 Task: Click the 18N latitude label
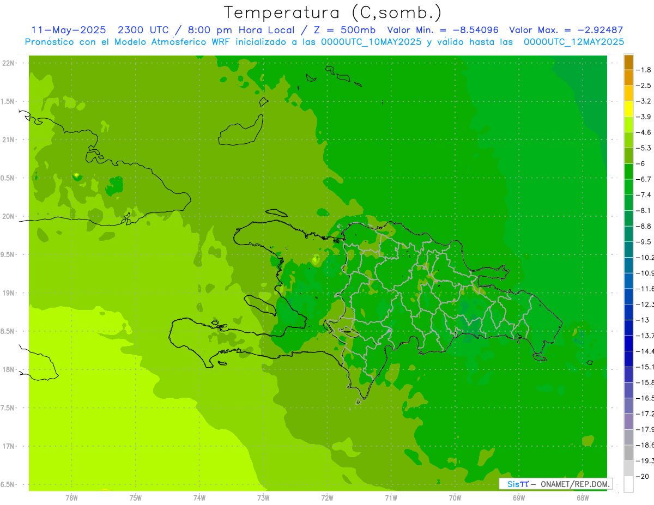[x=8, y=370]
